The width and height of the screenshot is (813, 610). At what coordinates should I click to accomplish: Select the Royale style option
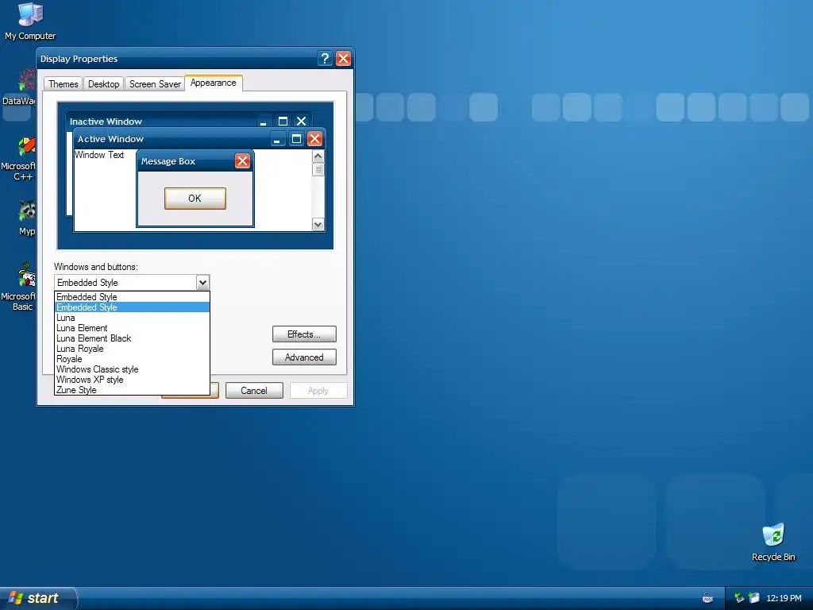pos(132,359)
